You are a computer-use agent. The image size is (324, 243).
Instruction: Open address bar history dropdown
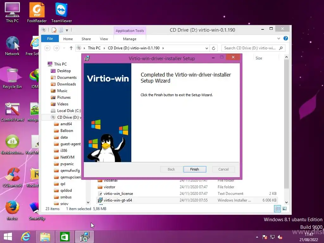[207, 48]
